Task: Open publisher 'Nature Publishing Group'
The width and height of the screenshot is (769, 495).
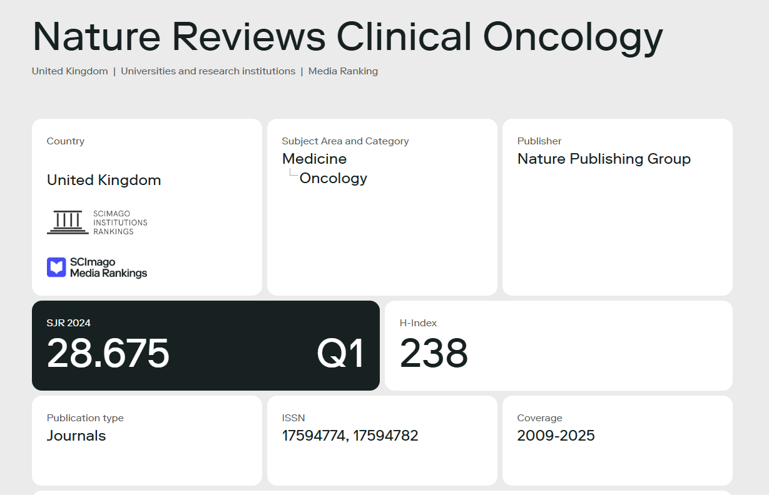Action: [x=604, y=159]
